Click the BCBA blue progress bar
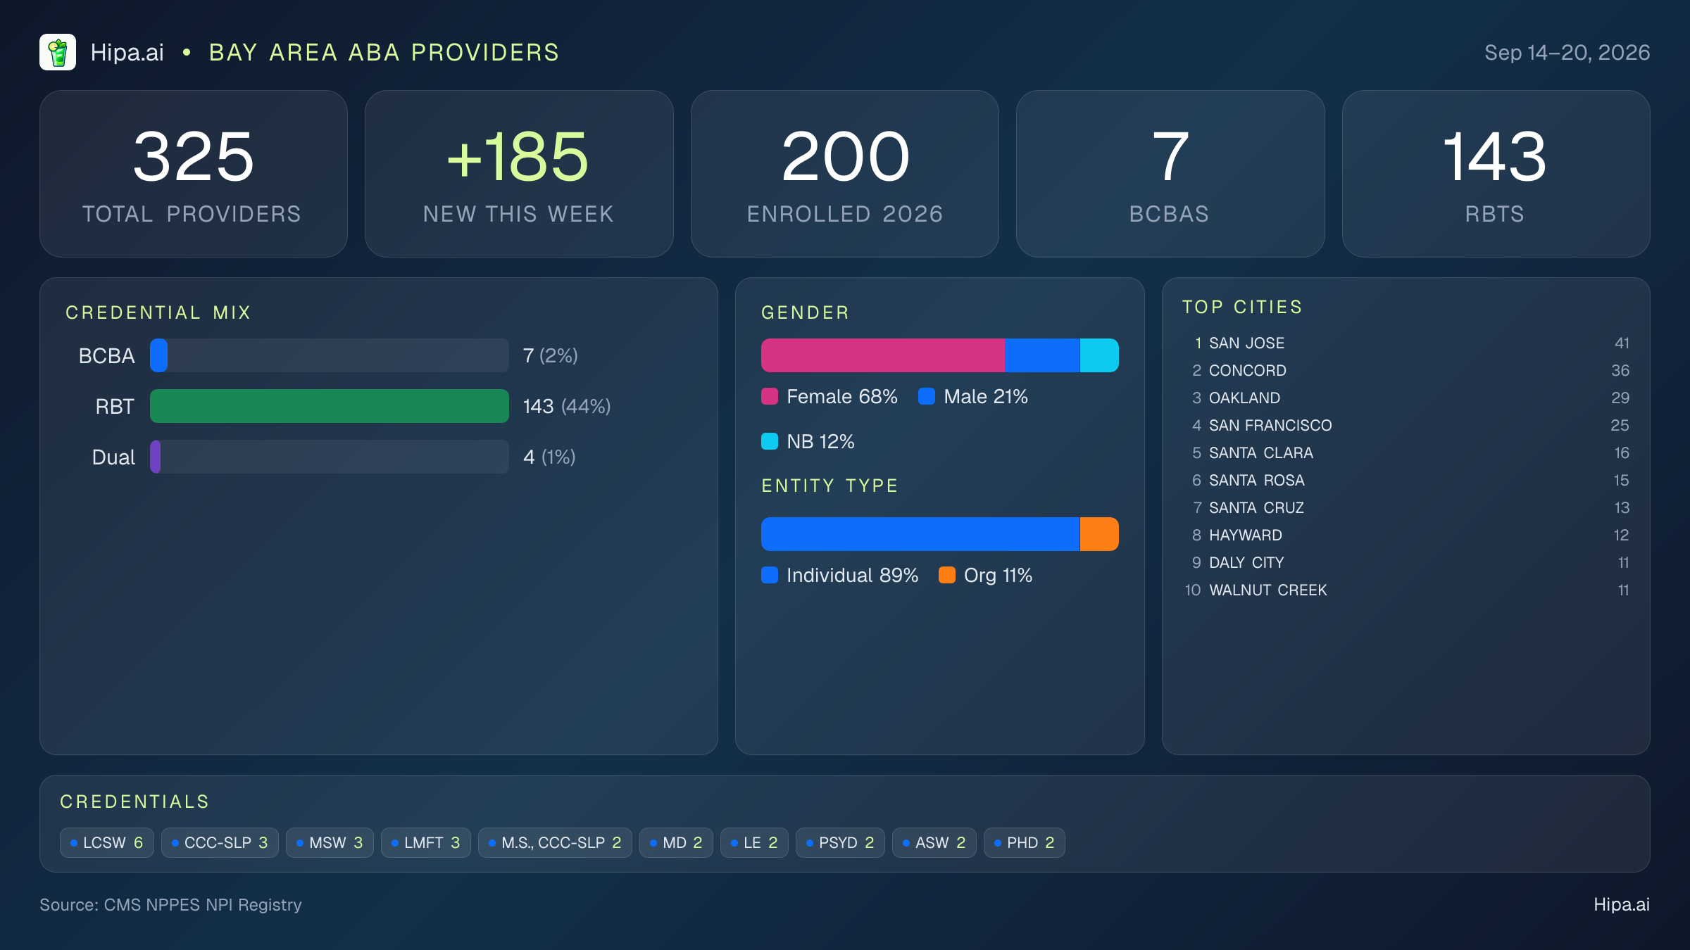 [159, 355]
